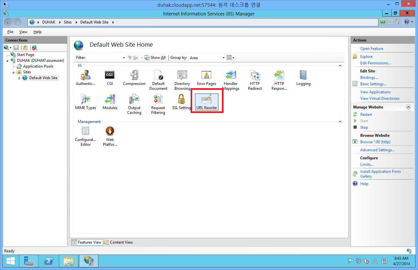Click View Virtual Directories link
This screenshot has width=418, height=270.
pyautogui.click(x=380, y=98)
